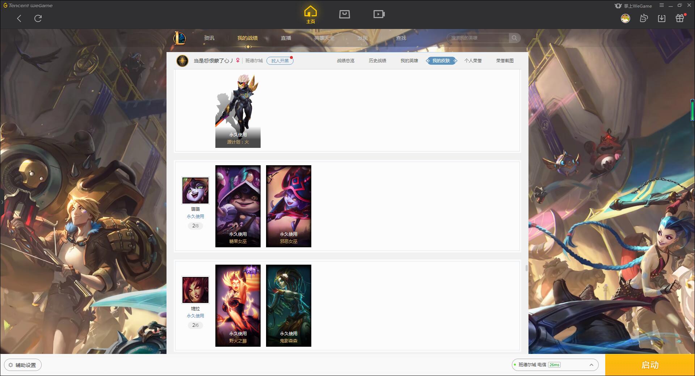695x376 pixels.
Task: Click 永久使用 under 婕拉
Action: [x=195, y=316]
